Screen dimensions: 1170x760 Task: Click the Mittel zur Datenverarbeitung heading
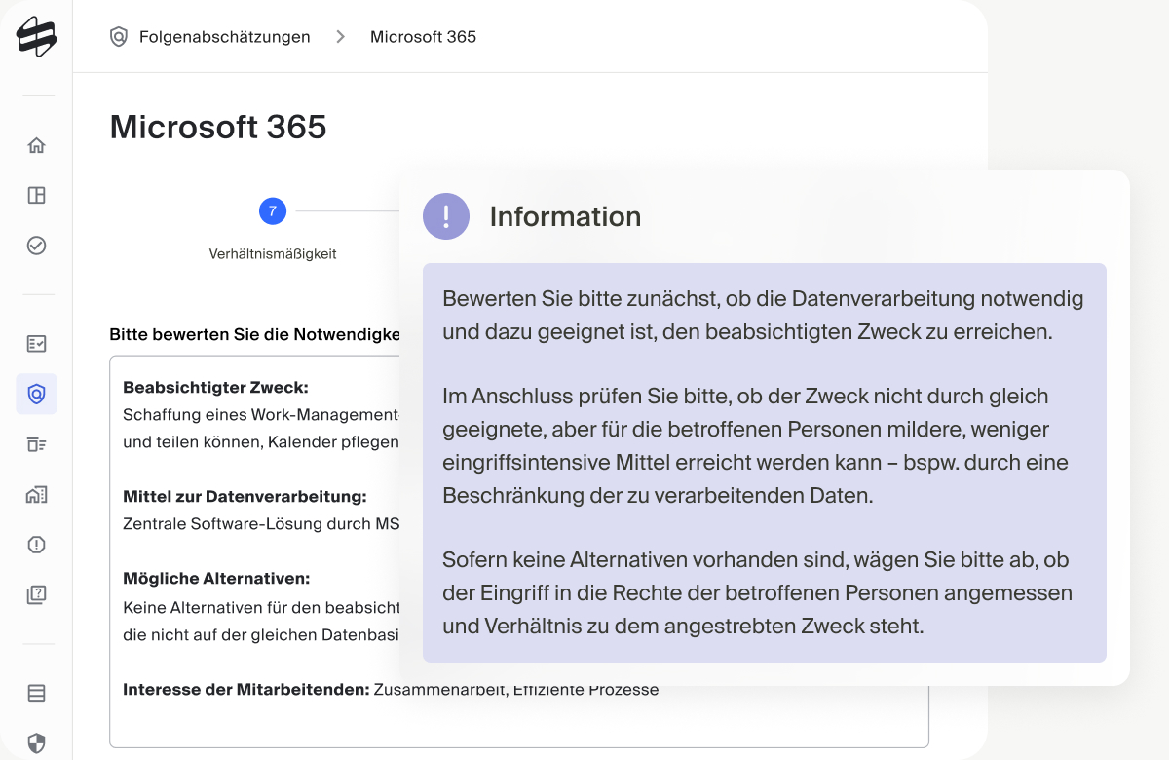tap(245, 497)
